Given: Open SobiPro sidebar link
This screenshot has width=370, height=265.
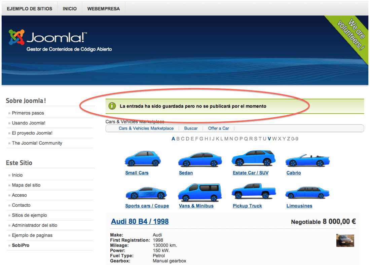Looking at the screenshot, I should 21,245.
